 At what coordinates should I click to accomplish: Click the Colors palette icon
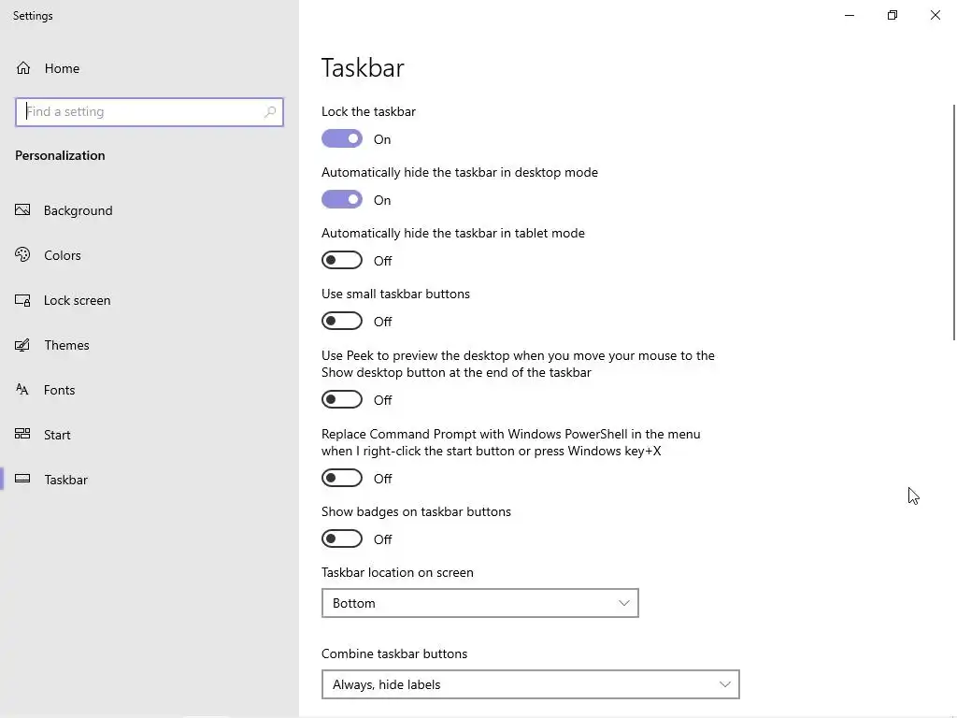pyautogui.click(x=23, y=255)
